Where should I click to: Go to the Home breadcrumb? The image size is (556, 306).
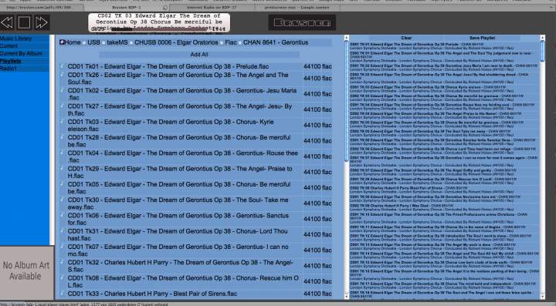pyautogui.click(x=73, y=42)
